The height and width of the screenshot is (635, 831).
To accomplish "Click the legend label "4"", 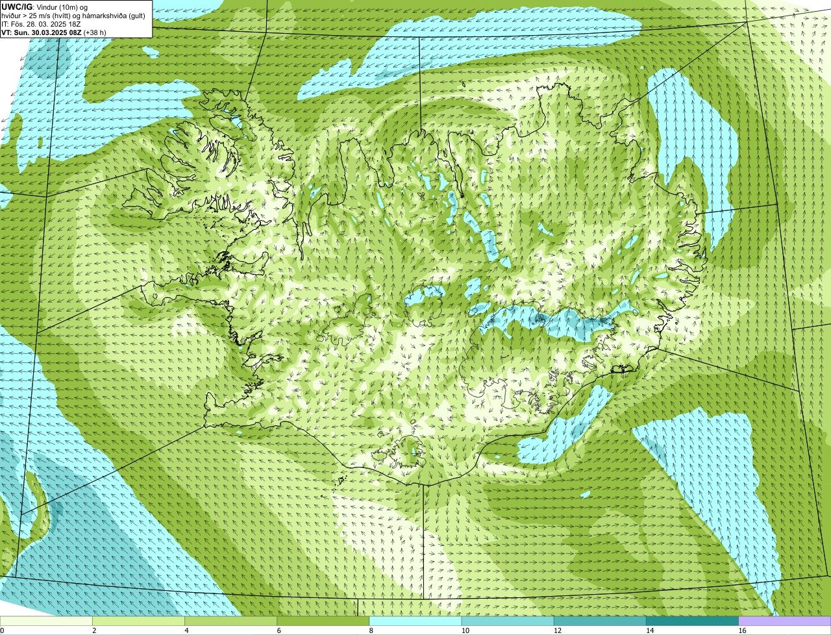I will pos(186,630).
